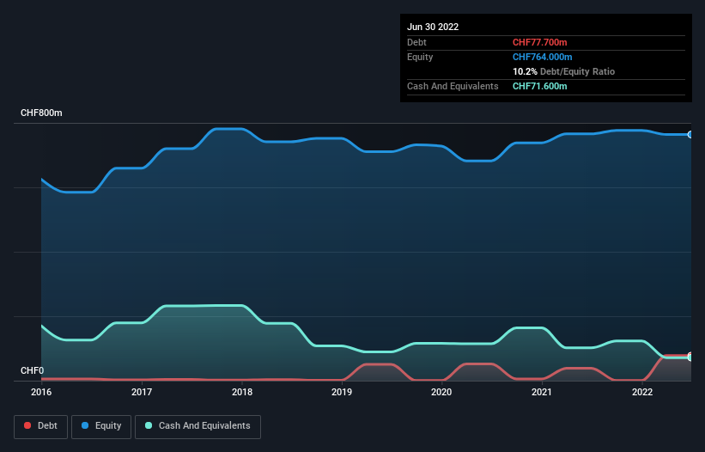The height and width of the screenshot is (452, 705).
Task: Click the 2016 x-axis label
Action: pyautogui.click(x=41, y=392)
